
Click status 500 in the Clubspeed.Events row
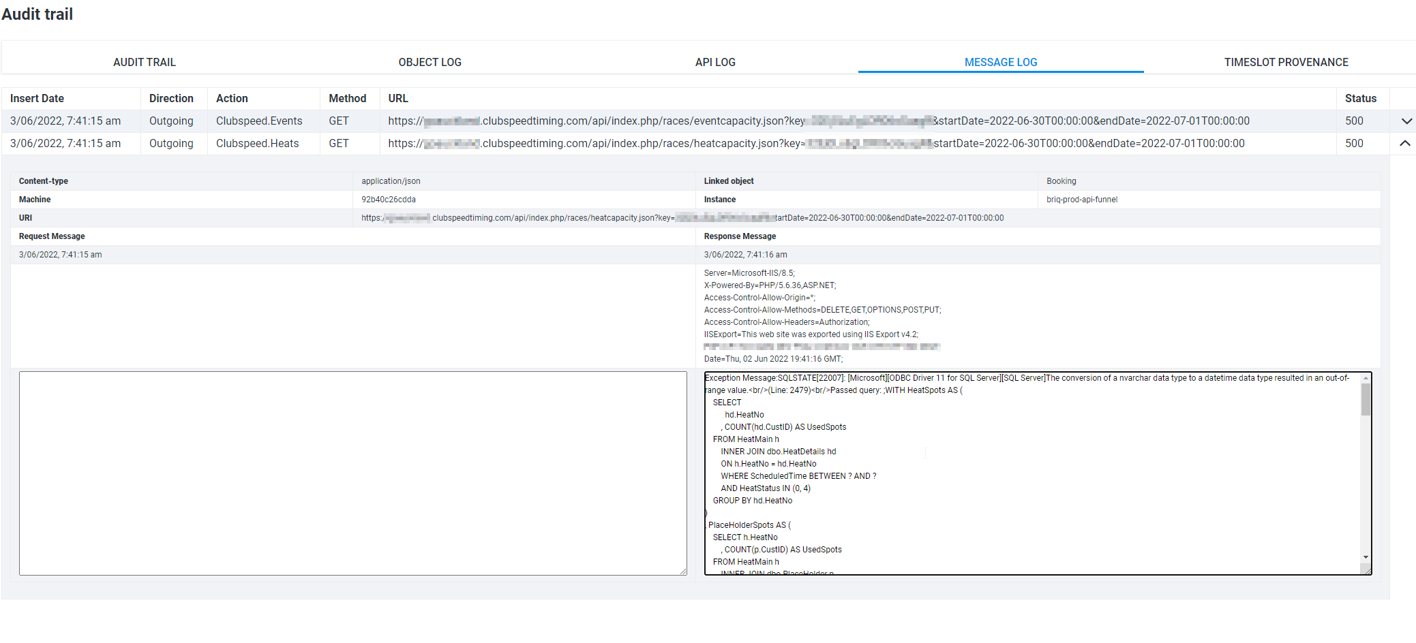[1354, 121]
